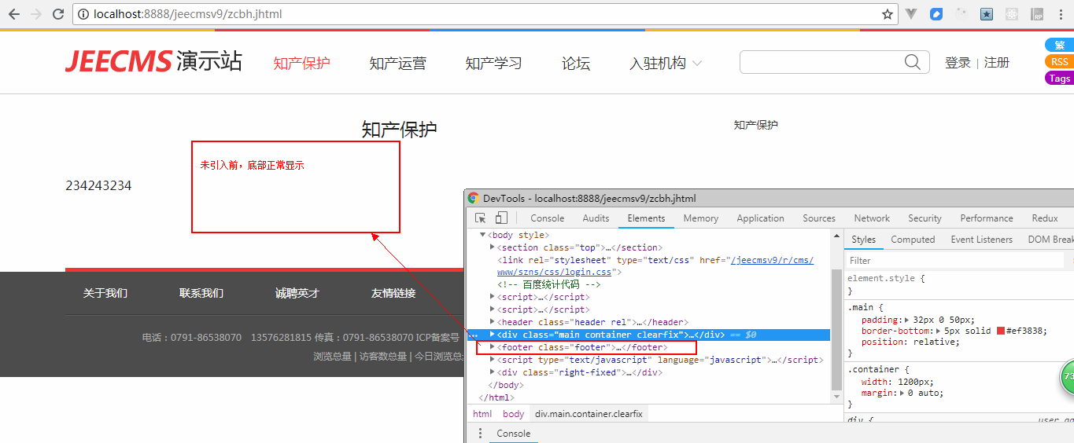Expand the div class="right-fixed" node
Screen dimensions: 1074x443
[493, 372]
